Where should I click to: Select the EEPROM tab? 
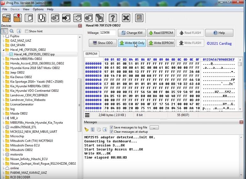click(x=91, y=54)
